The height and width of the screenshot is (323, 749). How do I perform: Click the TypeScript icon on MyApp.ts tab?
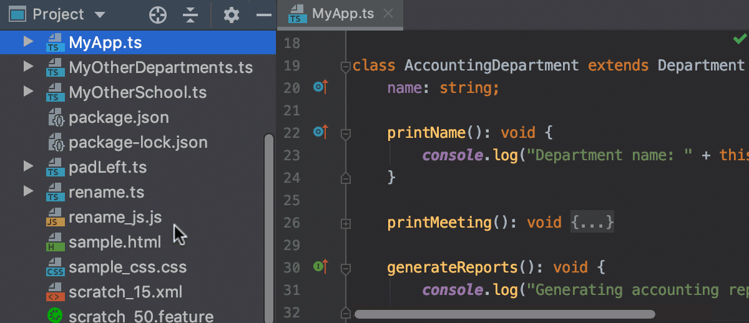[x=298, y=14]
